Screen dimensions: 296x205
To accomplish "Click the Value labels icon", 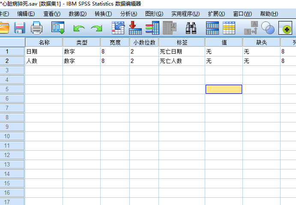I will click(251, 28).
